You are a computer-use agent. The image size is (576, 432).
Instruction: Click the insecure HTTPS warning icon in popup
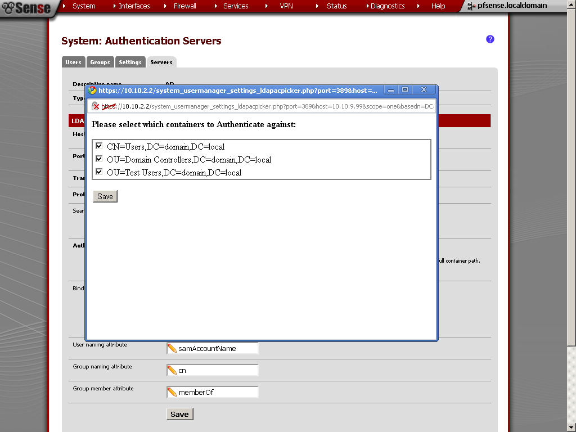[x=95, y=106]
